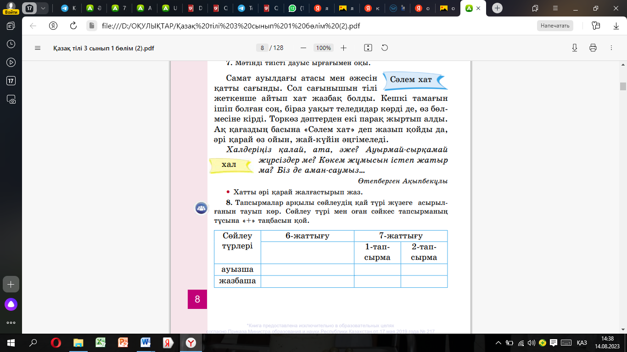Switch to the WhatsApp tab
This screenshot has width=627, height=352.
pyautogui.click(x=297, y=8)
